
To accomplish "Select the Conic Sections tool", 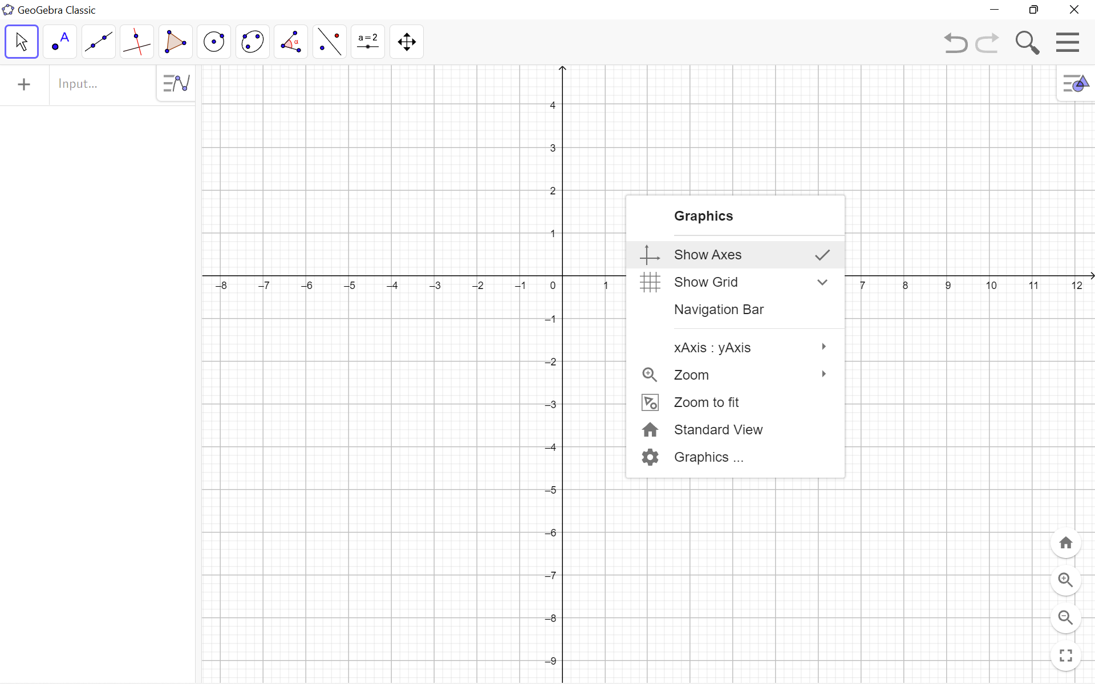I will tap(252, 41).
